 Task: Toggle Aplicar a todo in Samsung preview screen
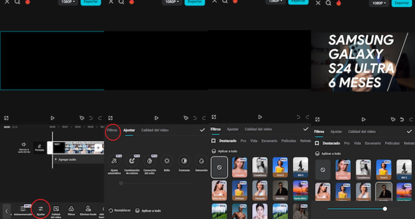coord(328,154)
